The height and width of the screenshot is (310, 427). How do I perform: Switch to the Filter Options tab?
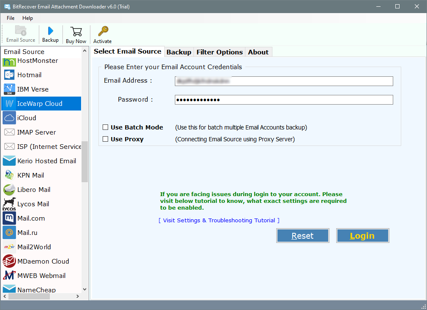coord(220,52)
